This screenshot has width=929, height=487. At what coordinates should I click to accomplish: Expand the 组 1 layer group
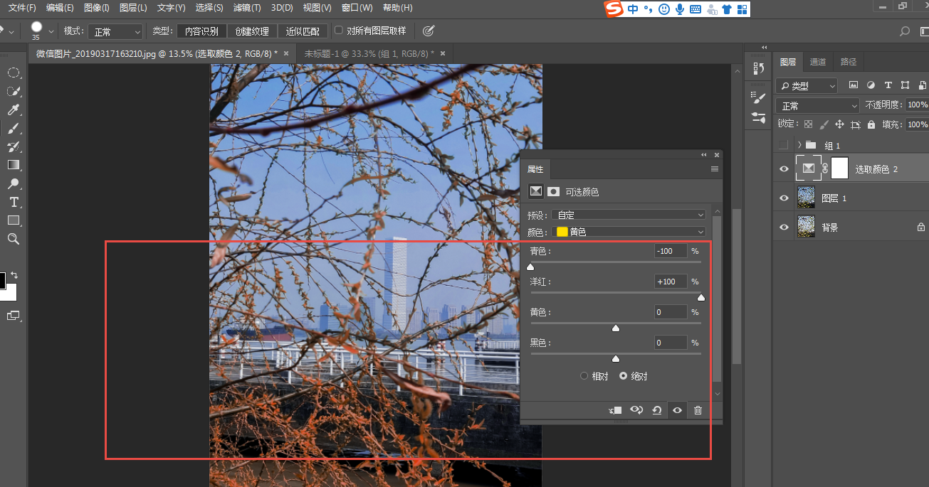point(799,145)
